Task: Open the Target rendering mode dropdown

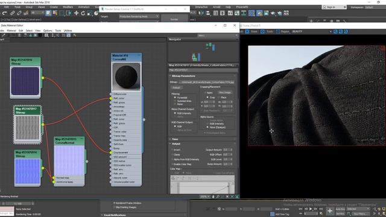Action: tap(139, 16)
